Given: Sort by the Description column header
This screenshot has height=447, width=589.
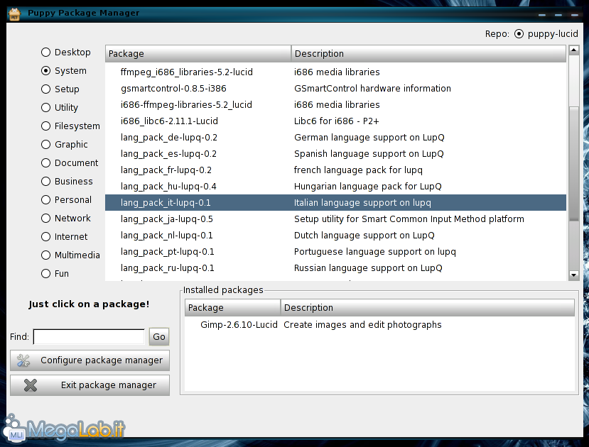Looking at the screenshot, I should click(428, 54).
